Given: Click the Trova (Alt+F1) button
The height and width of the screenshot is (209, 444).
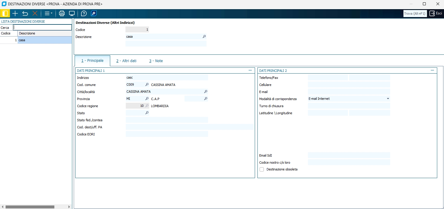Looking at the screenshot, I should coord(415,14).
